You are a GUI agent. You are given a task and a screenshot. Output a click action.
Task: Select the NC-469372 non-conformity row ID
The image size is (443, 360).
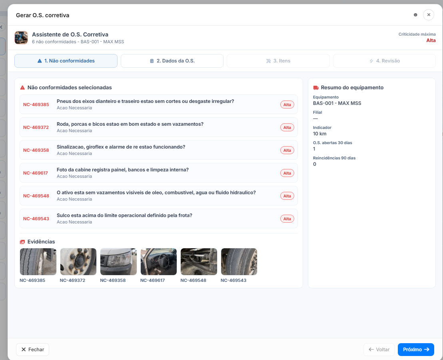[x=36, y=127]
